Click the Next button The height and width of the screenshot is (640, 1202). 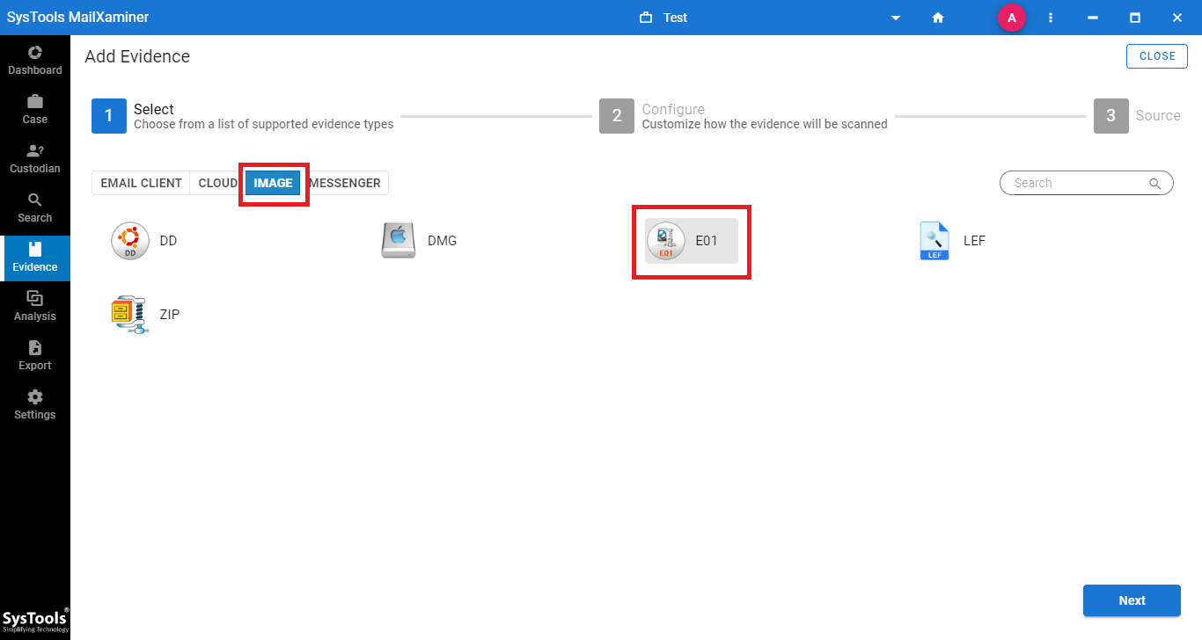(1132, 600)
